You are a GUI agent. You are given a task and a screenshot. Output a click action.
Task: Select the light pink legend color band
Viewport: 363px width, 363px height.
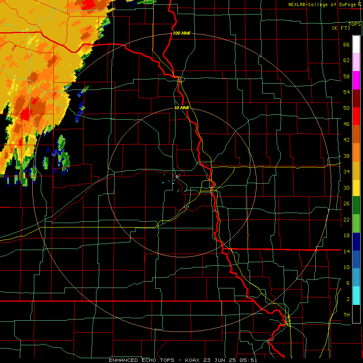356,62
